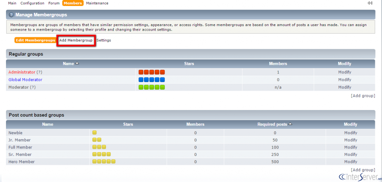This screenshot has height=182, width=382.
Task: Select the Sr. Member row name
Action: pos(20,154)
